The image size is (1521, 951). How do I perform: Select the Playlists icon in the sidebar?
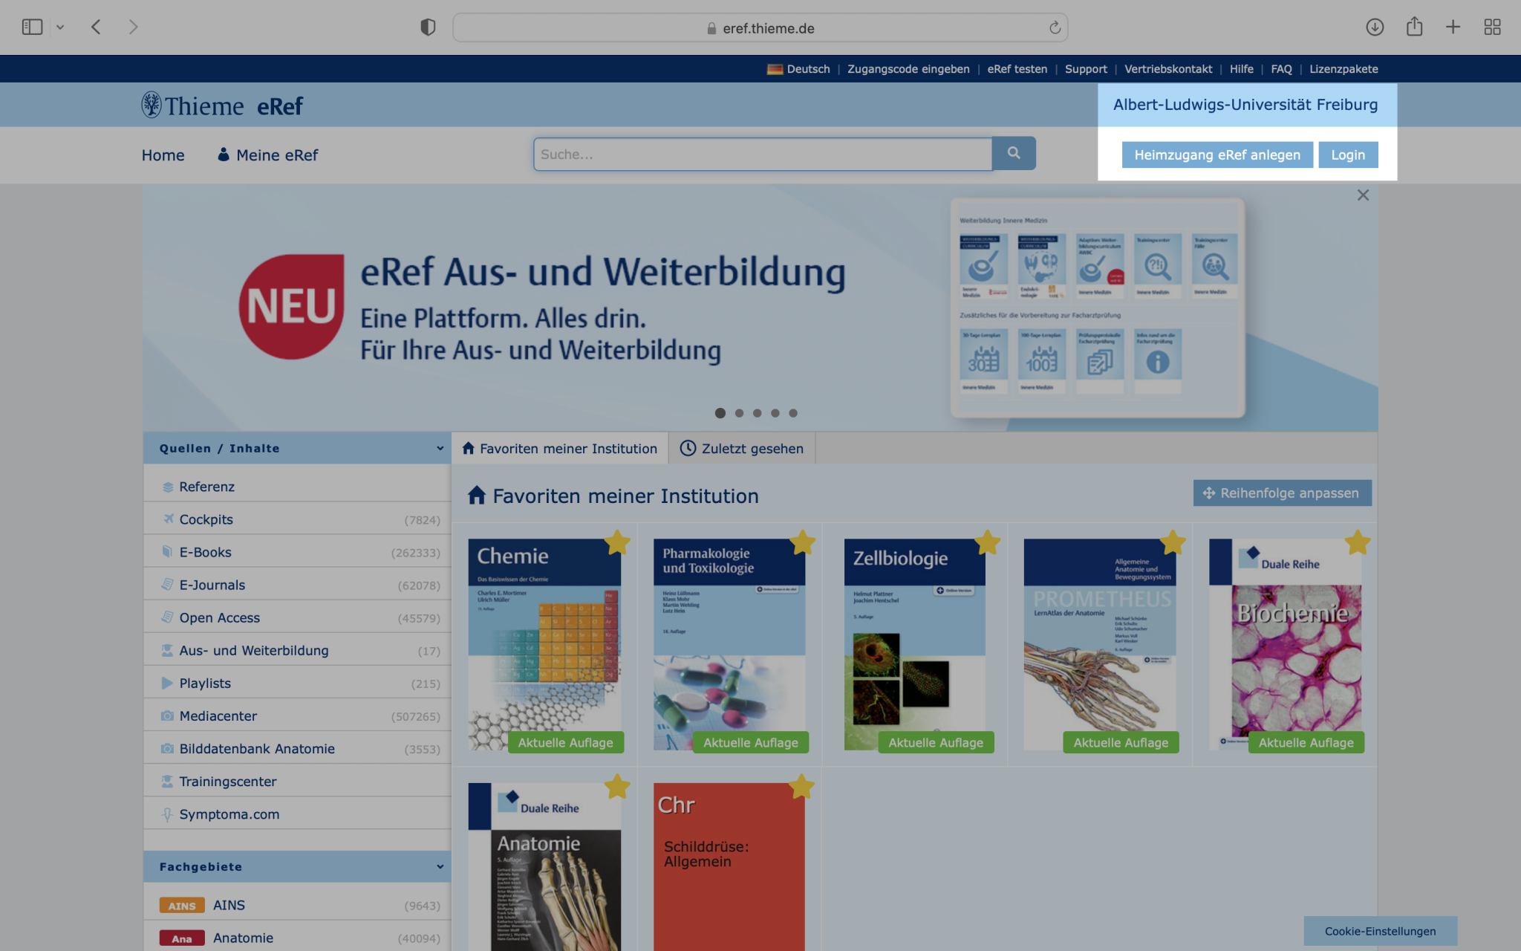tap(166, 683)
